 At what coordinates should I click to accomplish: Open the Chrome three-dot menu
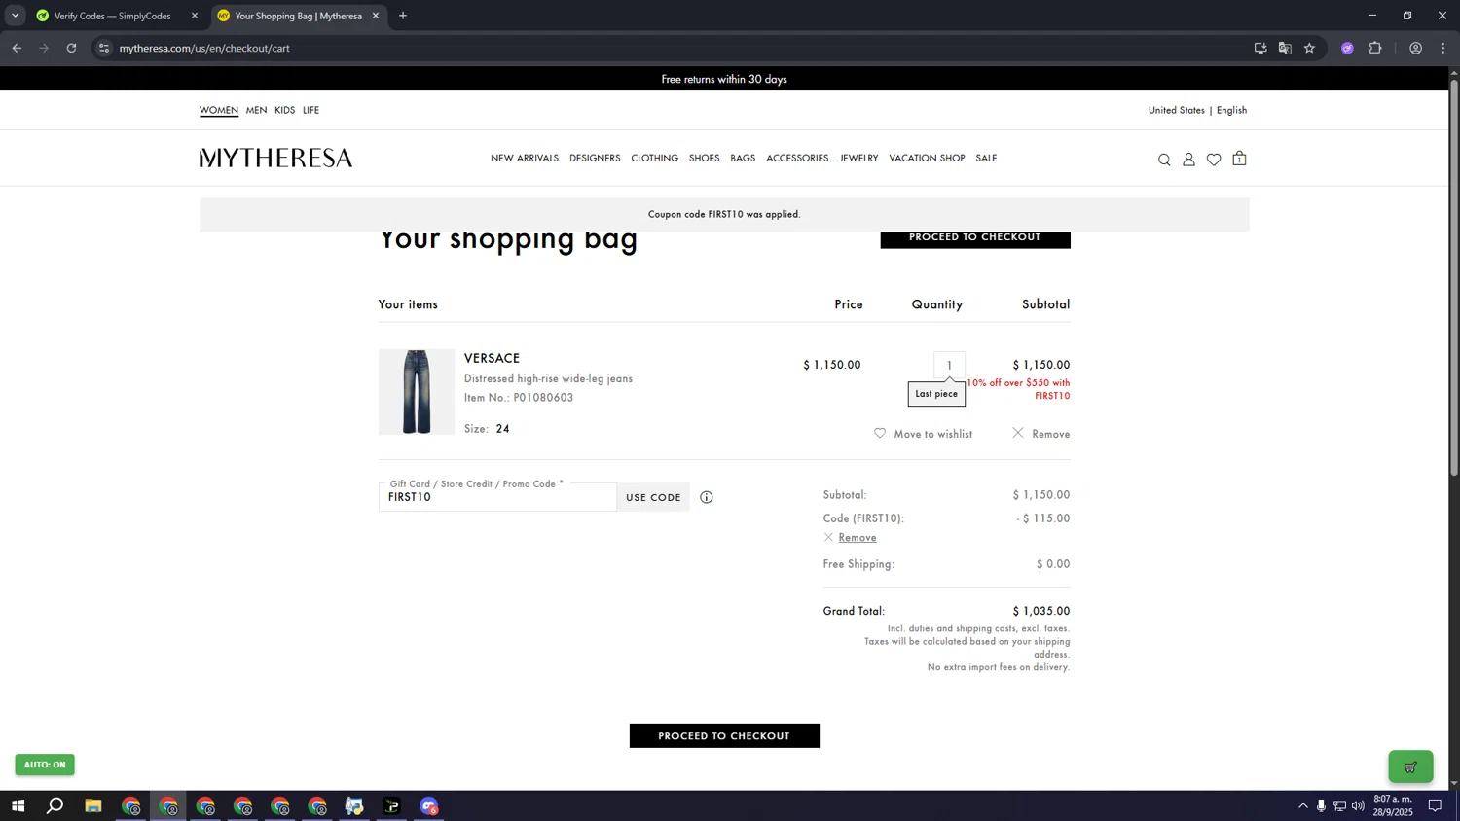click(x=1443, y=48)
